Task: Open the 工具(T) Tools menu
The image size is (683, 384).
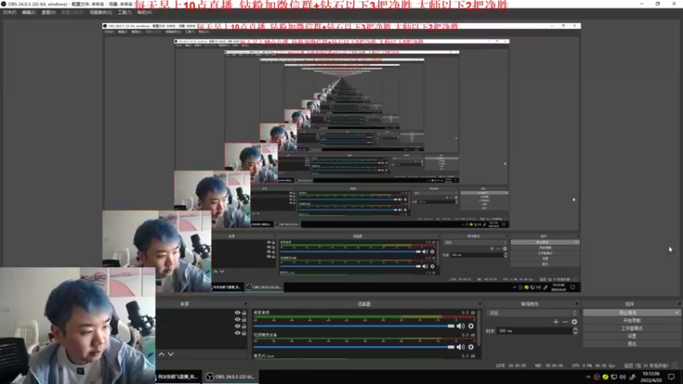Action: (x=125, y=13)
